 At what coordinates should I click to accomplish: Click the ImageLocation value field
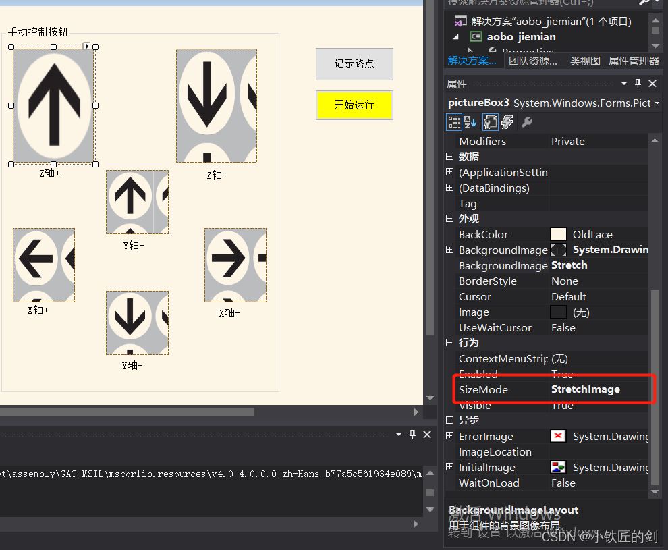click(x=599, y=451)
